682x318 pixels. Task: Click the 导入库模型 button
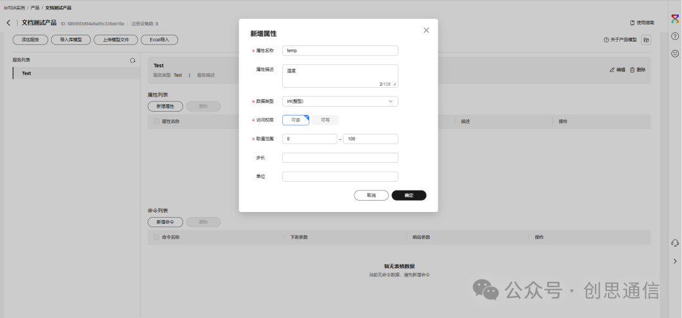pyautogui.click(x=71, y=40)
